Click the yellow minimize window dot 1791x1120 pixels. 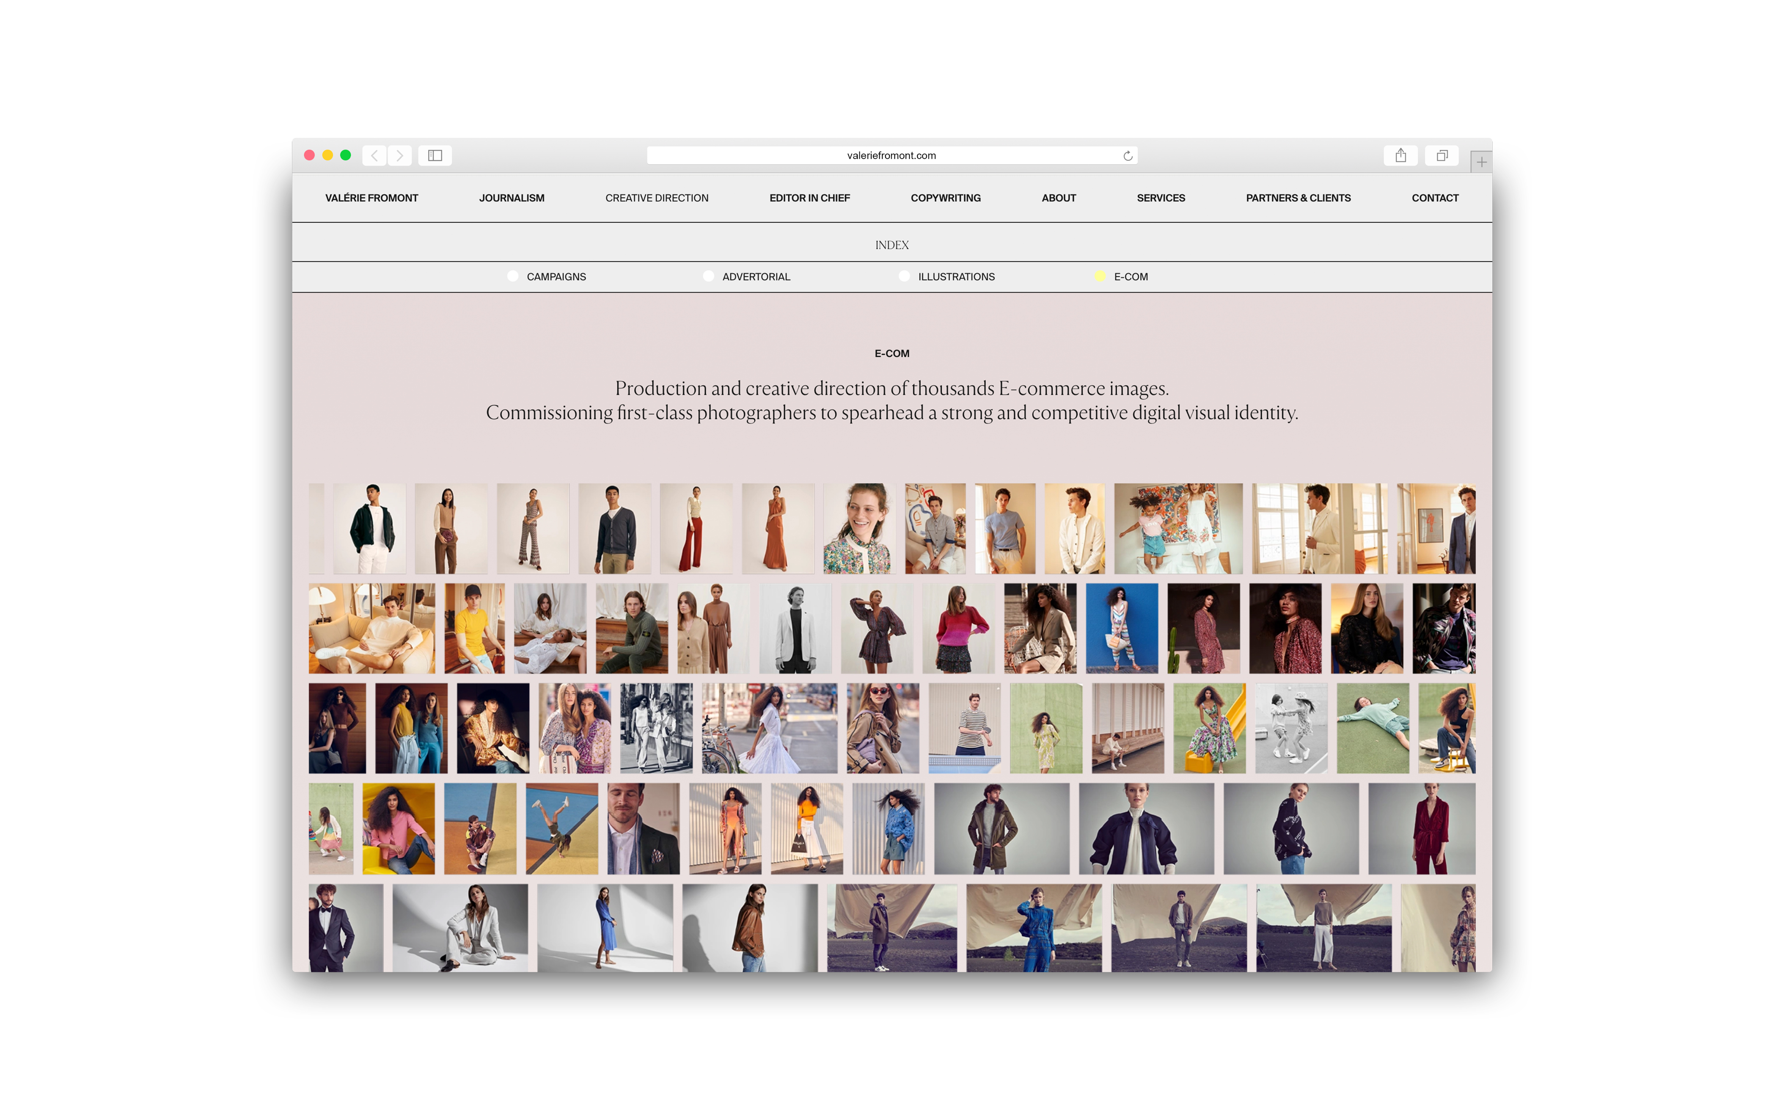[327, 156]
